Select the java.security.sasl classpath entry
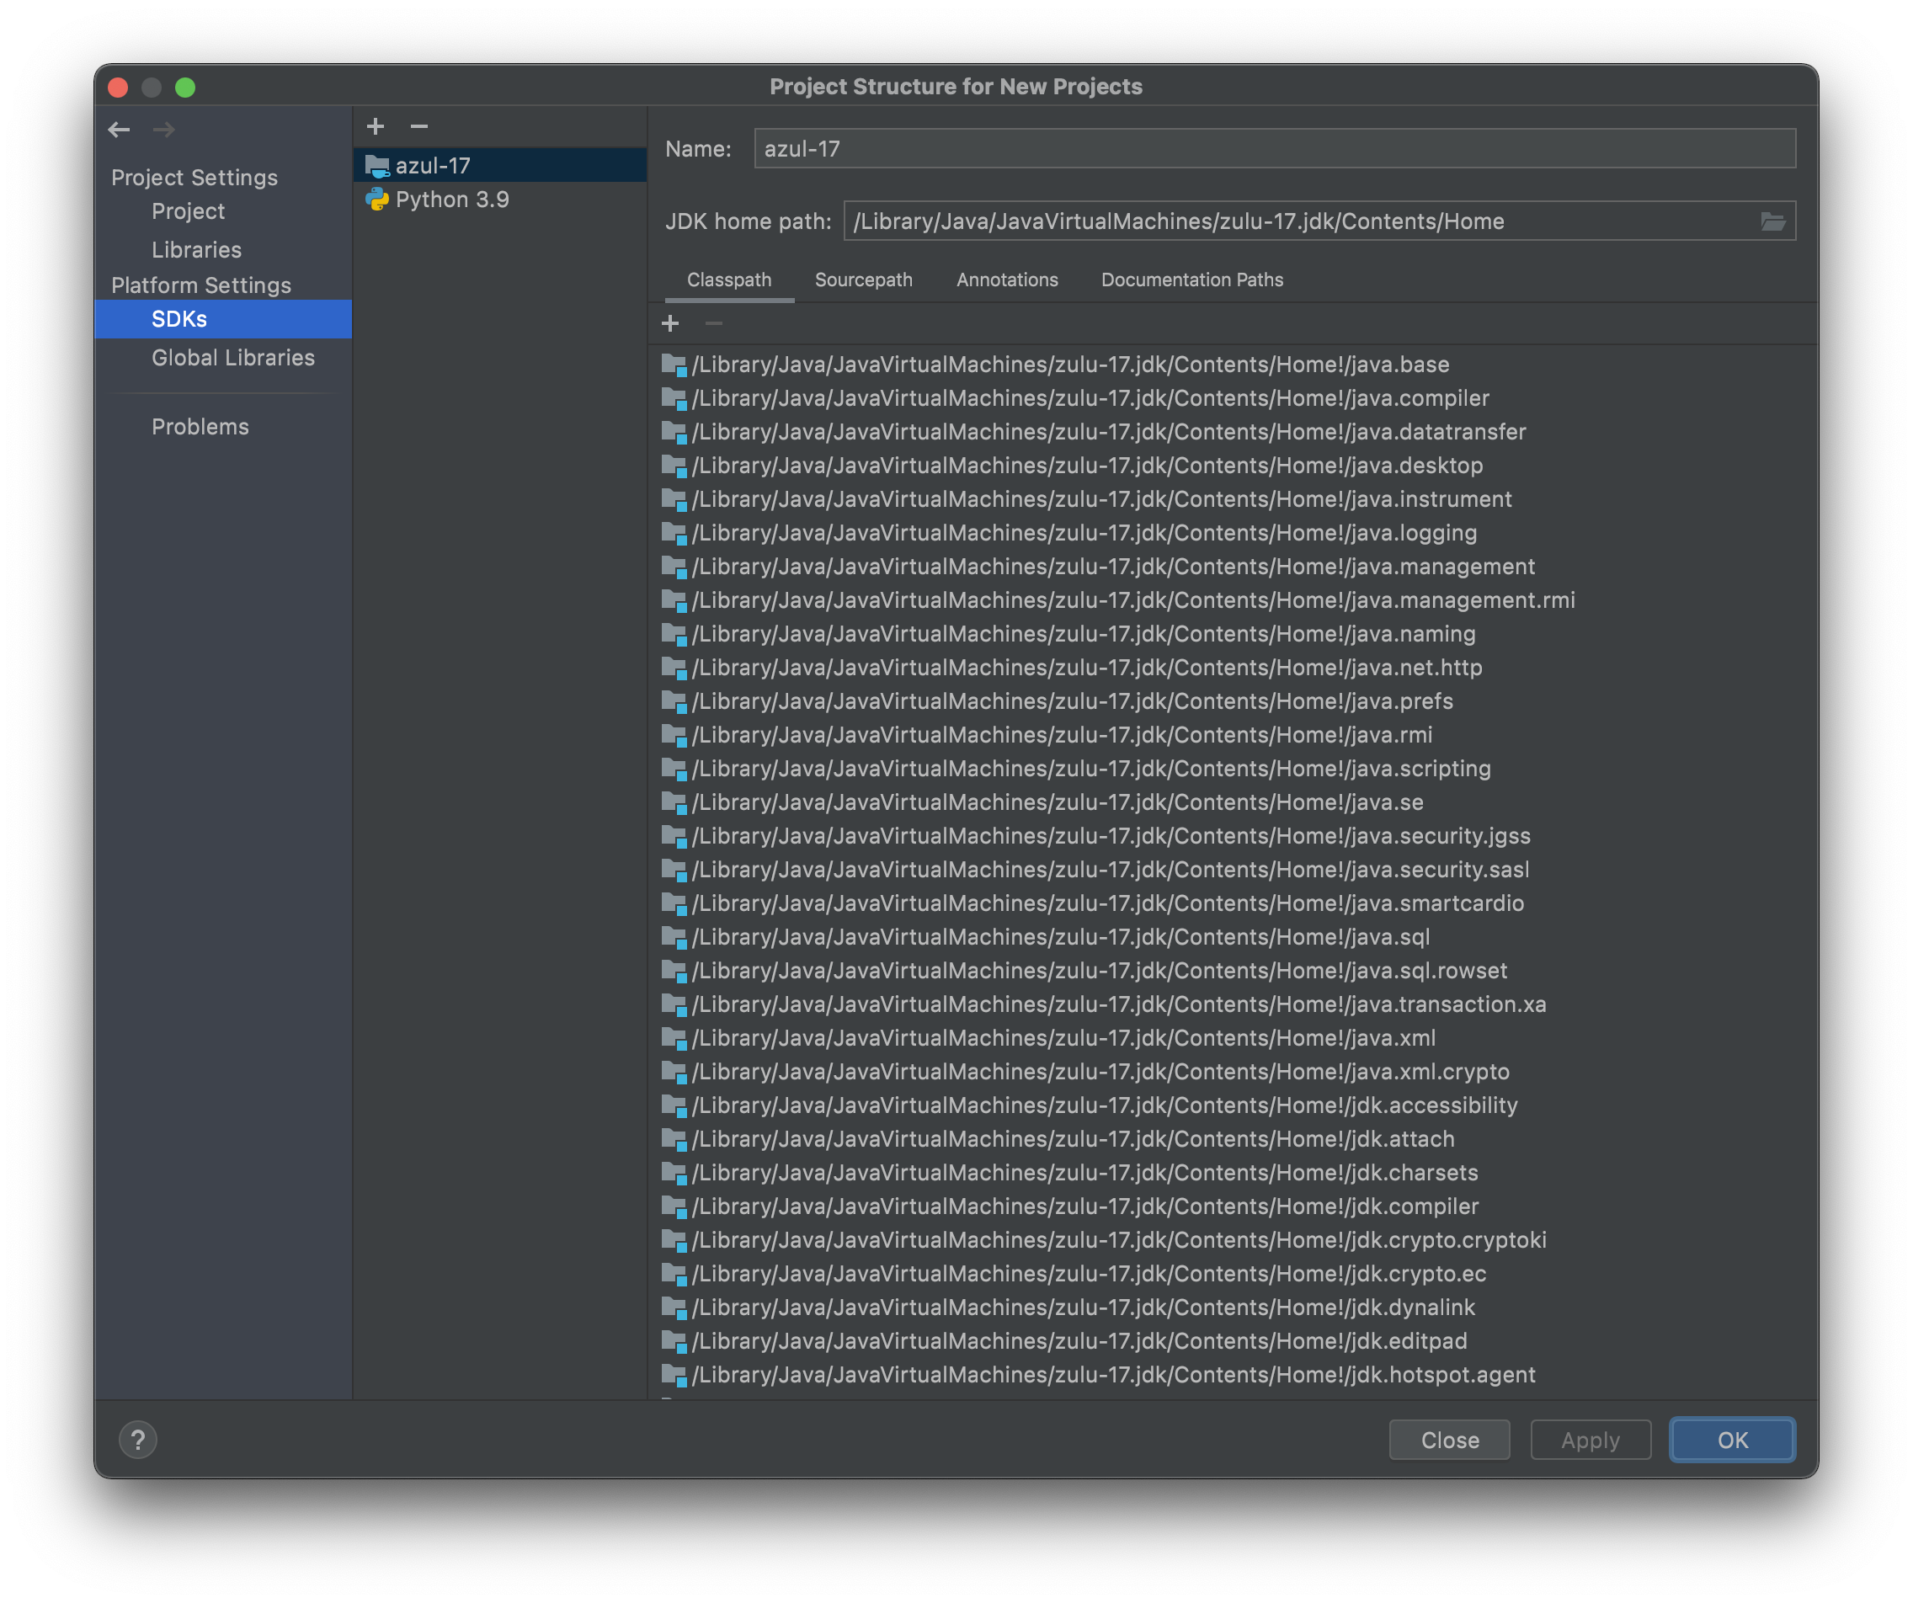Image resolution: width=1913 pixels, height=1603 pixels. click(x=1232, y=870)
